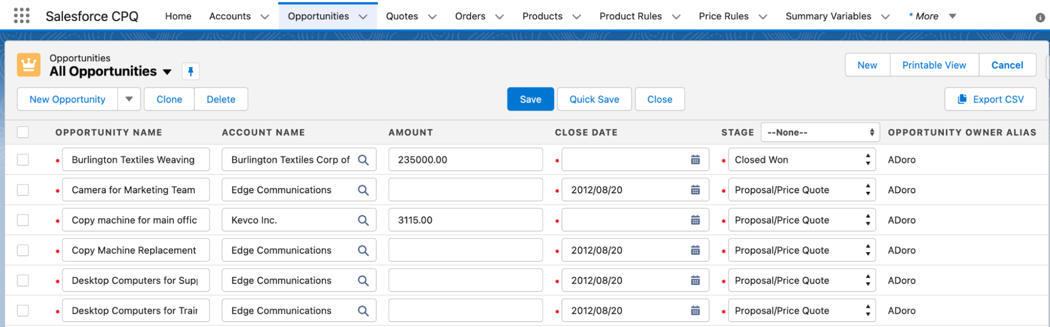
Task: Open the App Launcher grid icon
Action: pyautogui.click(x=22, y=16)
